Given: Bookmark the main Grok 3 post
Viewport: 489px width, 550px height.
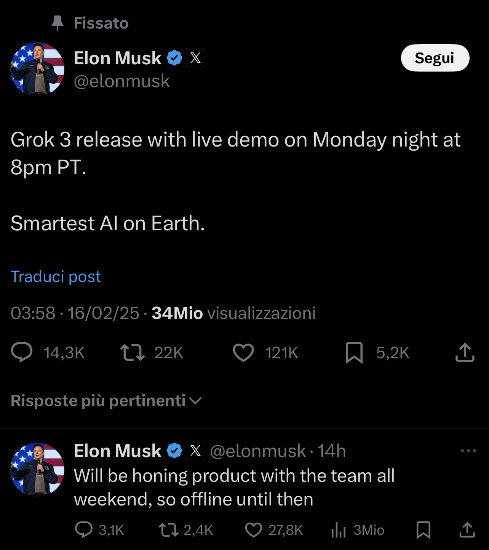Looking at the screenshot, I should tap(354, 352).
